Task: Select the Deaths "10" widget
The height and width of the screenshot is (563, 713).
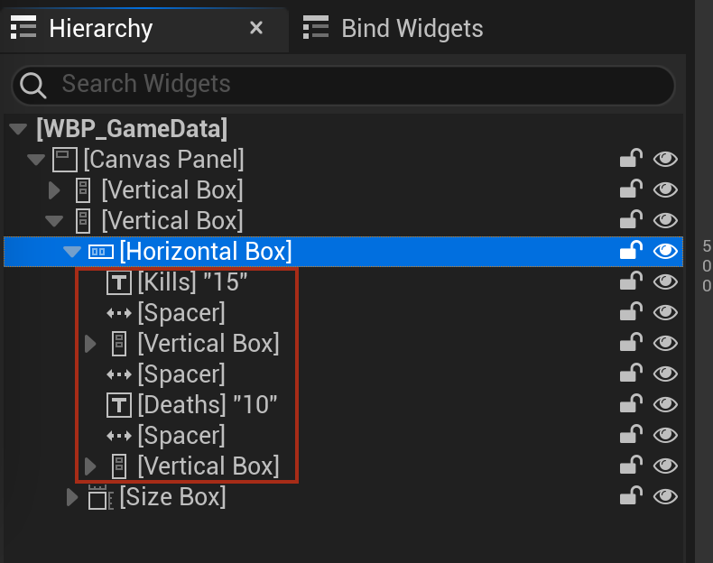Action: (x=208, y=405)
